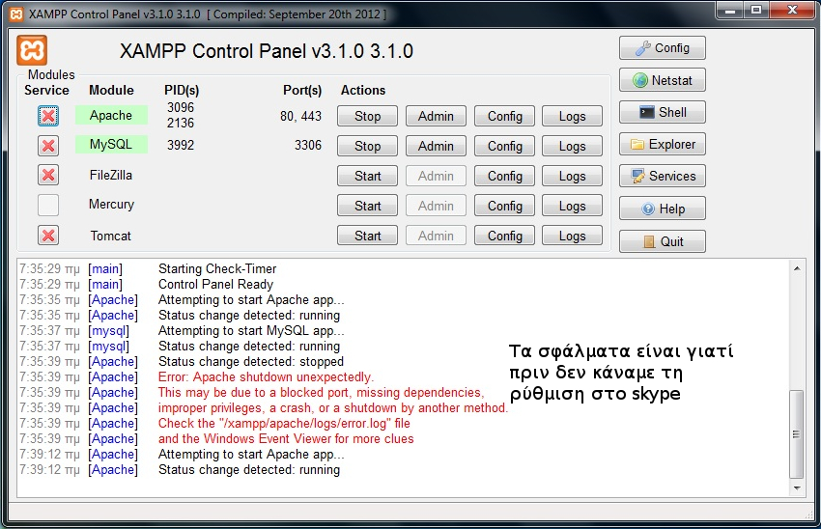View Logs for the MySQL module
Image resolution: width=821 pixels, height=529 pixels.
coord(573,146)
